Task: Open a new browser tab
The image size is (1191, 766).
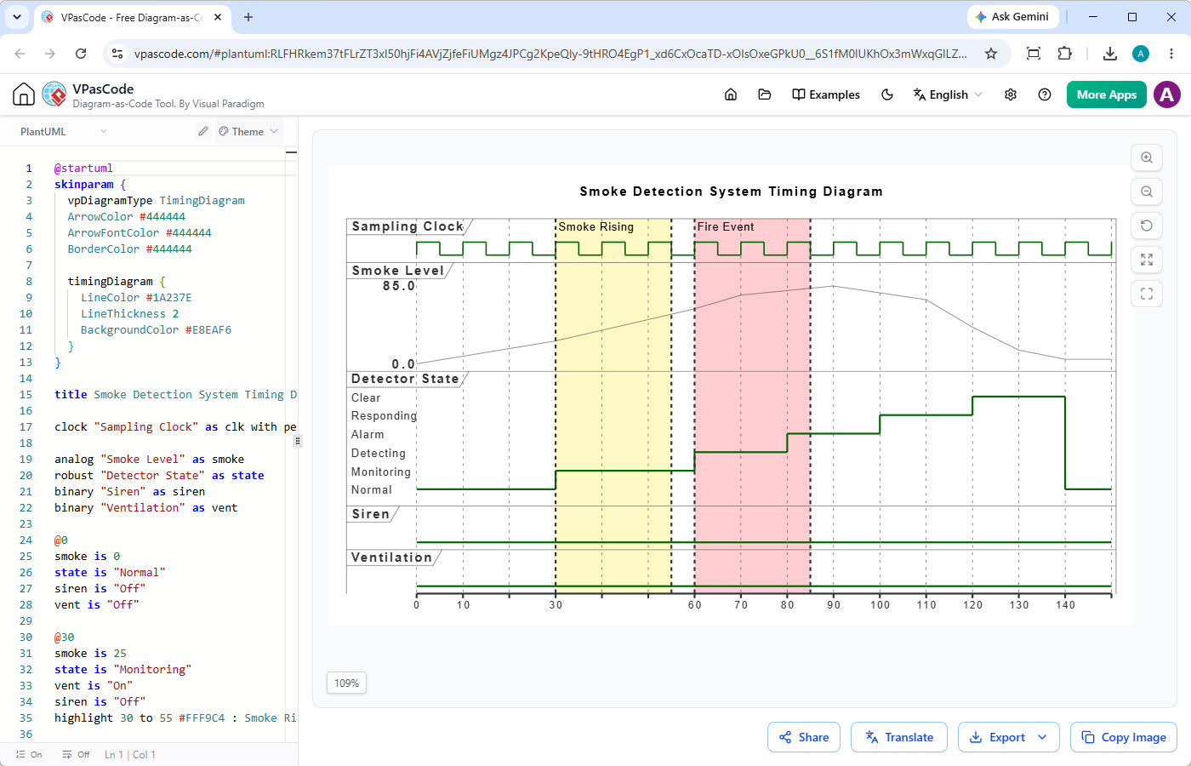Action: 248,17
